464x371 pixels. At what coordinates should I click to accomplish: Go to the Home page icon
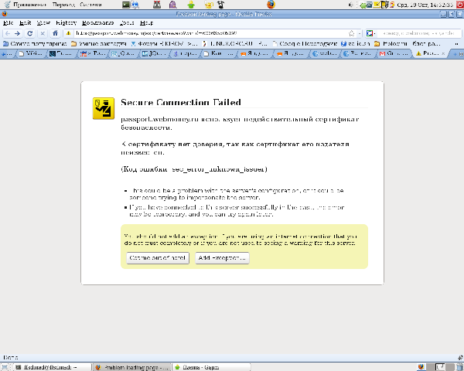coord(55,33)
